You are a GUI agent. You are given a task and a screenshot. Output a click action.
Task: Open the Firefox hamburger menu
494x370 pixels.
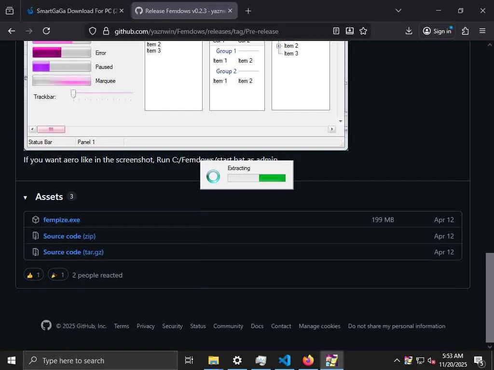(x=482, y=31)
